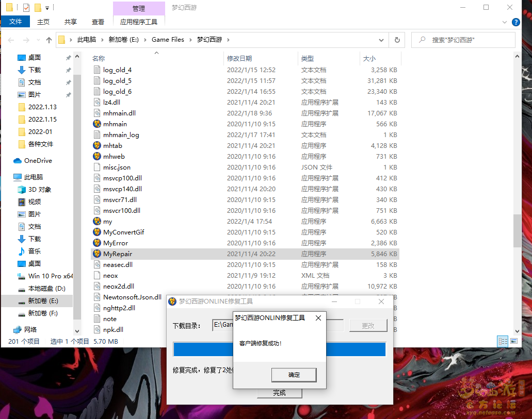Click the properties checkmark icon in title bar
Viewport: 532px width, 419px height.
click(x=26, y=7)
